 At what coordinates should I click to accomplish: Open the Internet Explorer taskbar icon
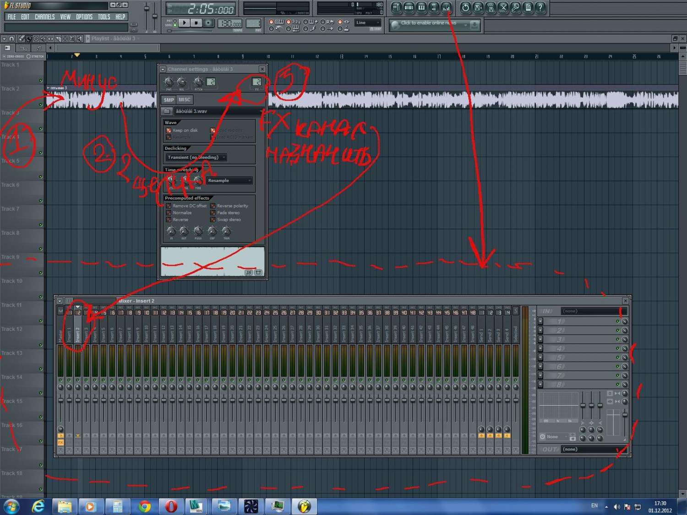(x=38, y=506)
